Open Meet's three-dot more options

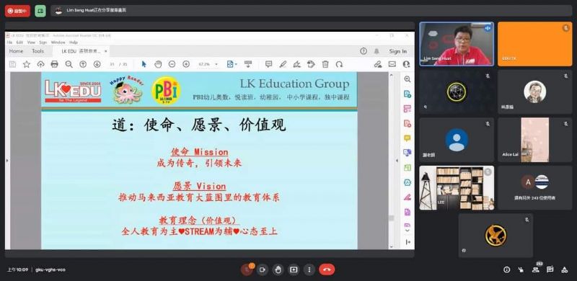[309, 269]
